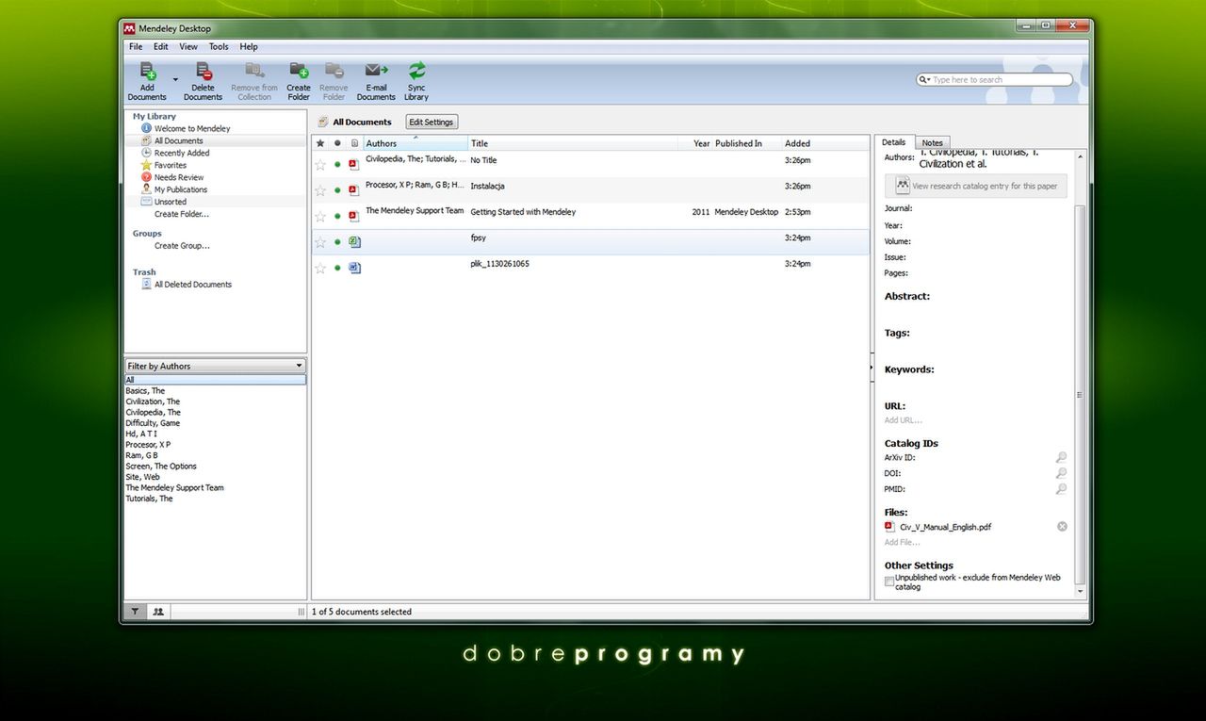The height and width of the screenshot is (721, 1206).
Task: Open the Edit menu
Action: [x=161, y=46]
